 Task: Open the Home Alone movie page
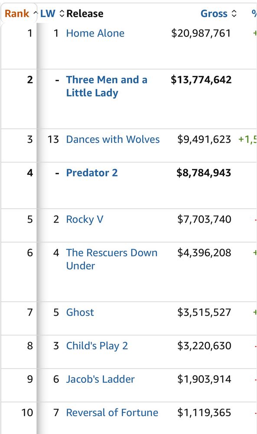coord(95,33)
